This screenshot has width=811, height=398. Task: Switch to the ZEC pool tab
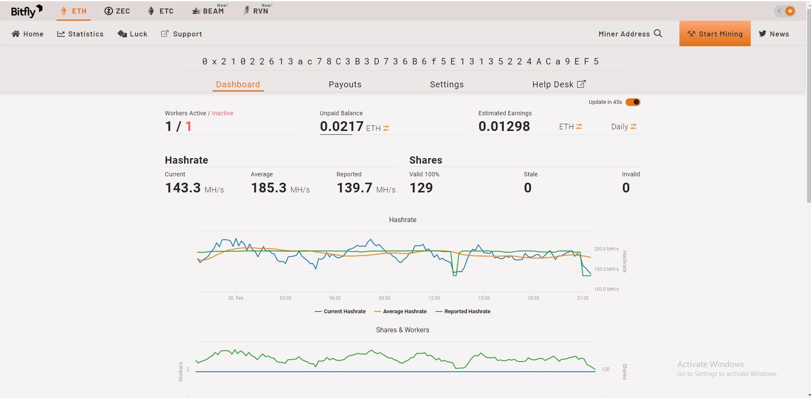click(x=117, y=11)
